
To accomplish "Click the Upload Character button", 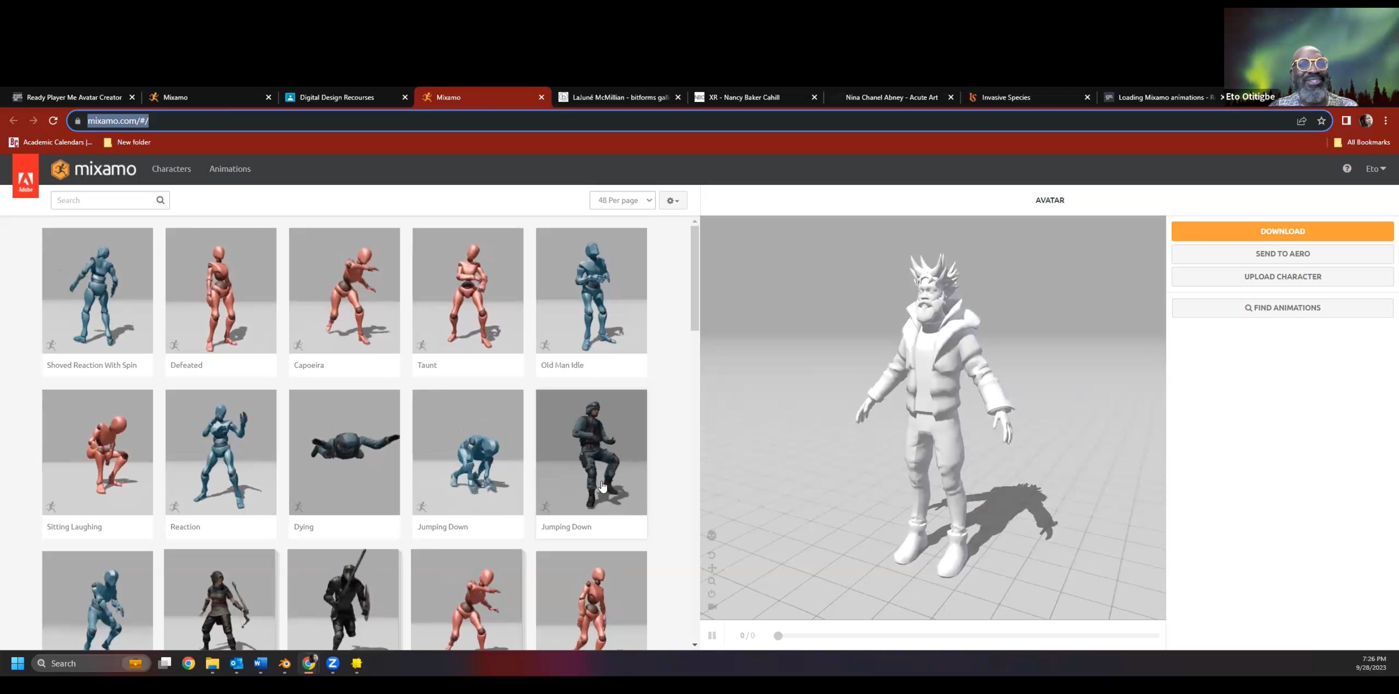I will click(1282, 277).
